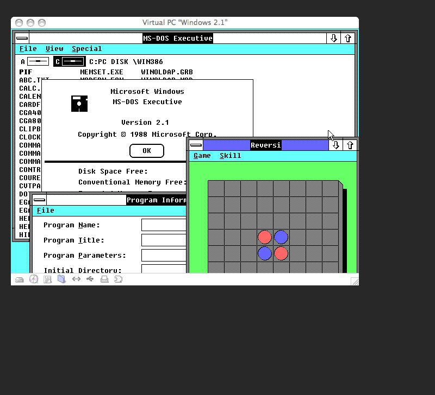Image resolution: width=435 pixels, height=395 pixels.
Task: Select the file starting with CALEN
Action: tap(30, 97)
